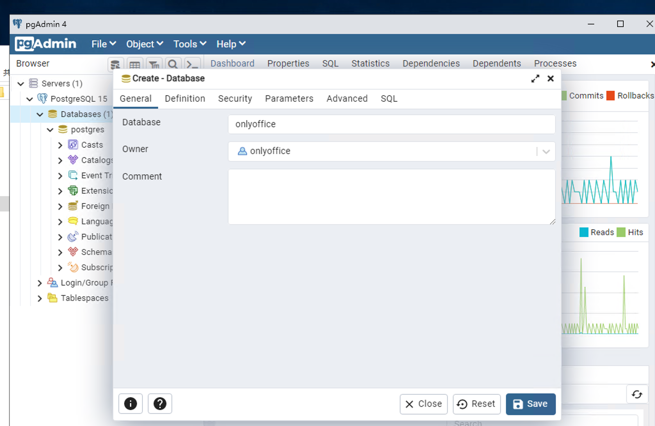This screenshot has height=426, width=655.
Task: Open the Owner dropdown arrow
Action: [546, 151]
